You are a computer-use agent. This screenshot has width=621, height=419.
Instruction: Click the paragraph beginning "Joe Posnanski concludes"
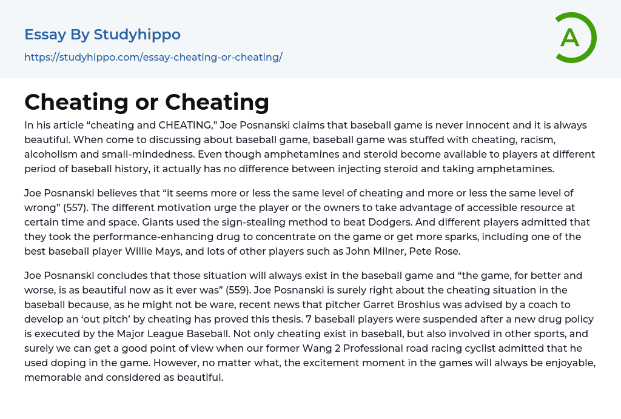[x=309, y=326]
